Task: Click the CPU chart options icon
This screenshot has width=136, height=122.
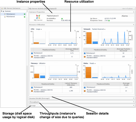Action: (x=75, y=31)
